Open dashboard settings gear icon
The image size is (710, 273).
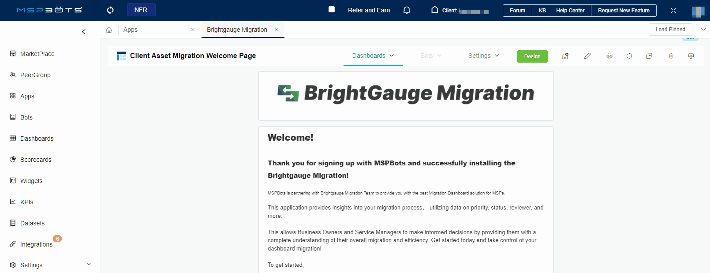[609, 56]
